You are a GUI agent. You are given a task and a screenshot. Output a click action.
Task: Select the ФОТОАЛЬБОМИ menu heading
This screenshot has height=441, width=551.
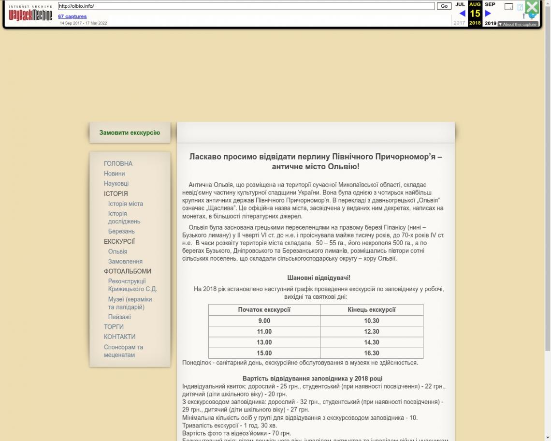click(x=127, y=271)
